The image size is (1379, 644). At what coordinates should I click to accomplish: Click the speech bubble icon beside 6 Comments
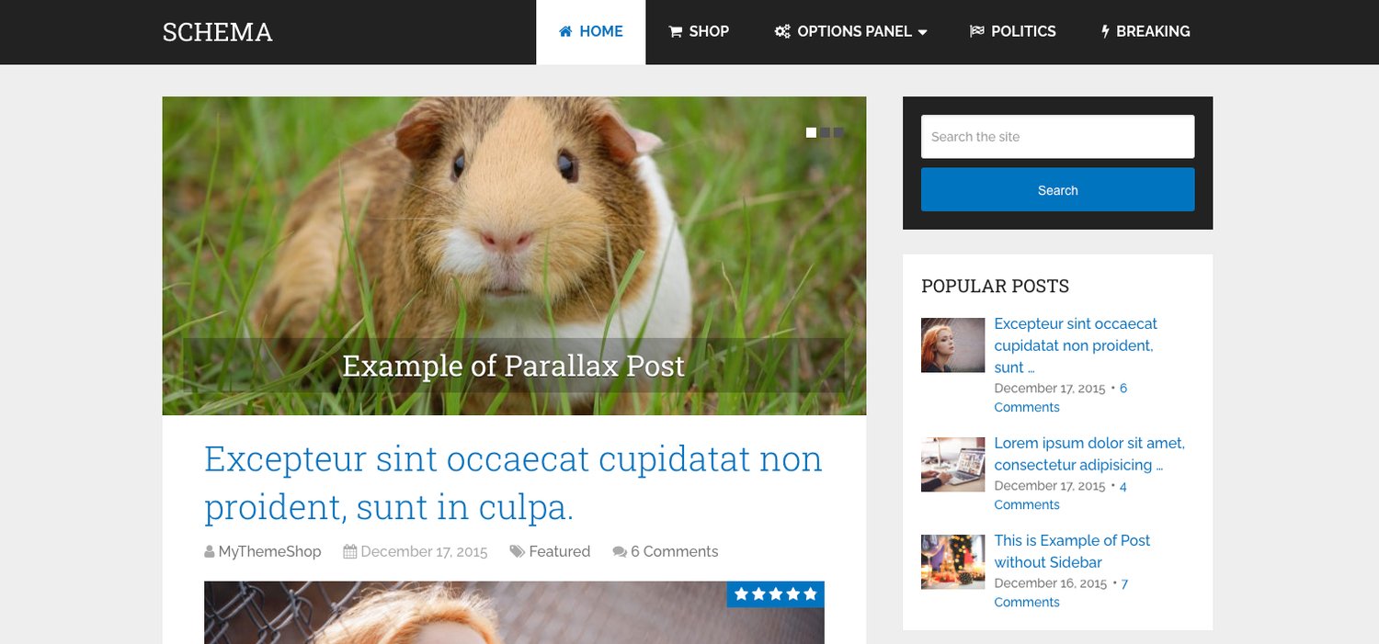(x=620, y=552)
